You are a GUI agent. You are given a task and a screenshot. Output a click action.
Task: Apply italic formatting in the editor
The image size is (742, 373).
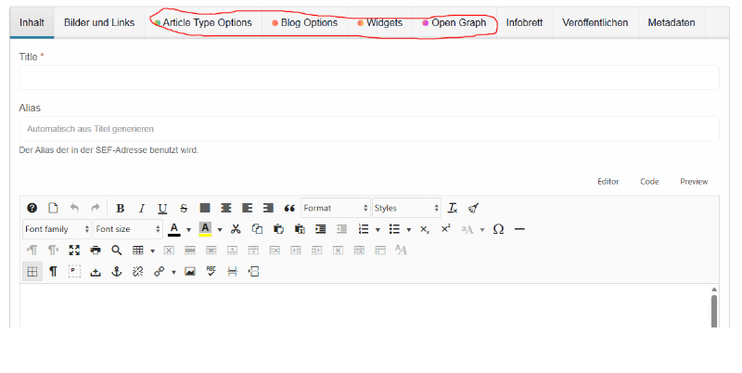pyautogui.click(x=141, y=209)
